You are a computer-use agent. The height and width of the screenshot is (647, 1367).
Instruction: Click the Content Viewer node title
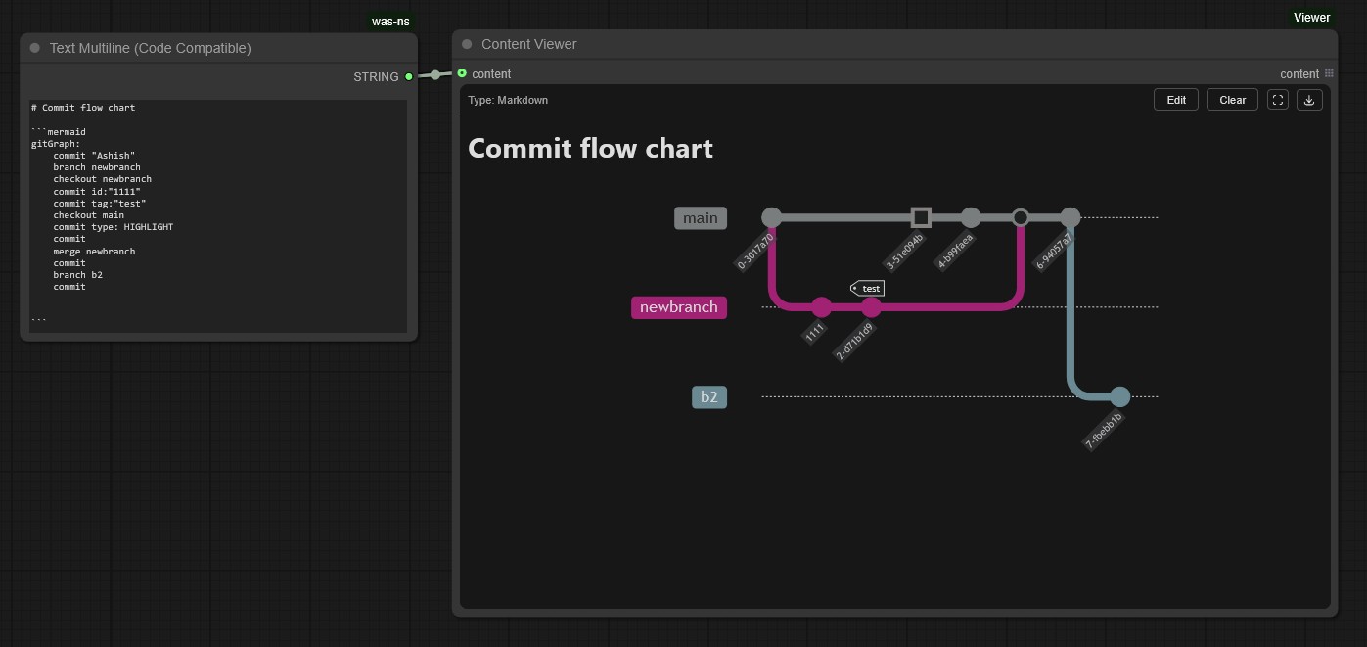[529, 44]
